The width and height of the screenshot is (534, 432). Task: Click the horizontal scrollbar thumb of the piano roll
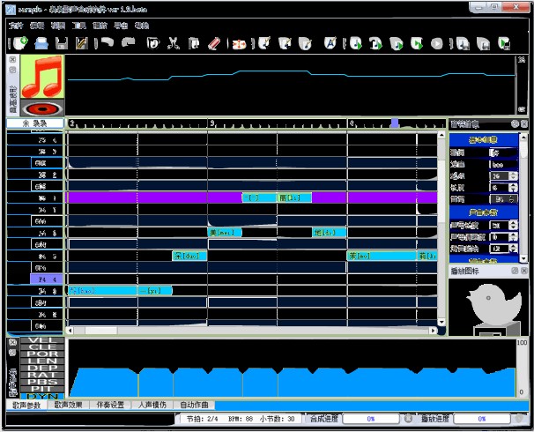[100, 331]
